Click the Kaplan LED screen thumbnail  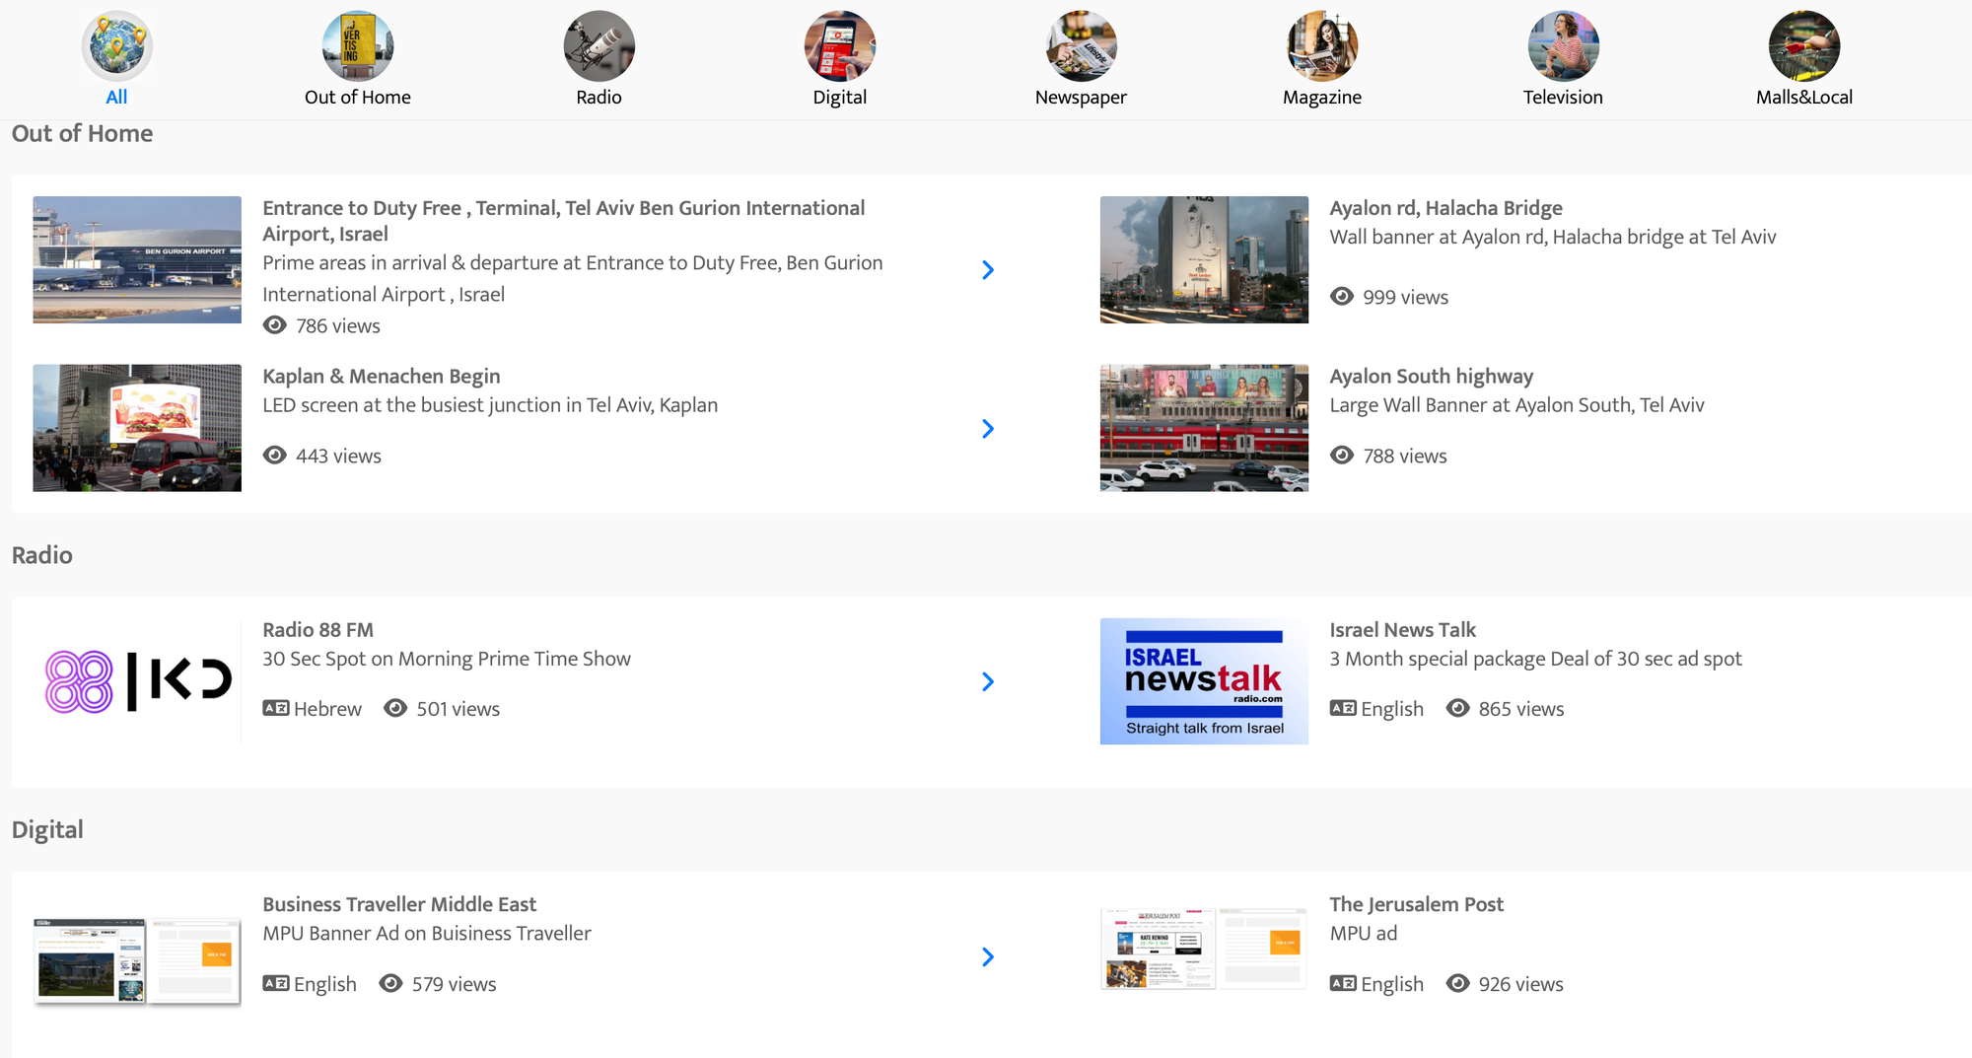coord(137,428)
